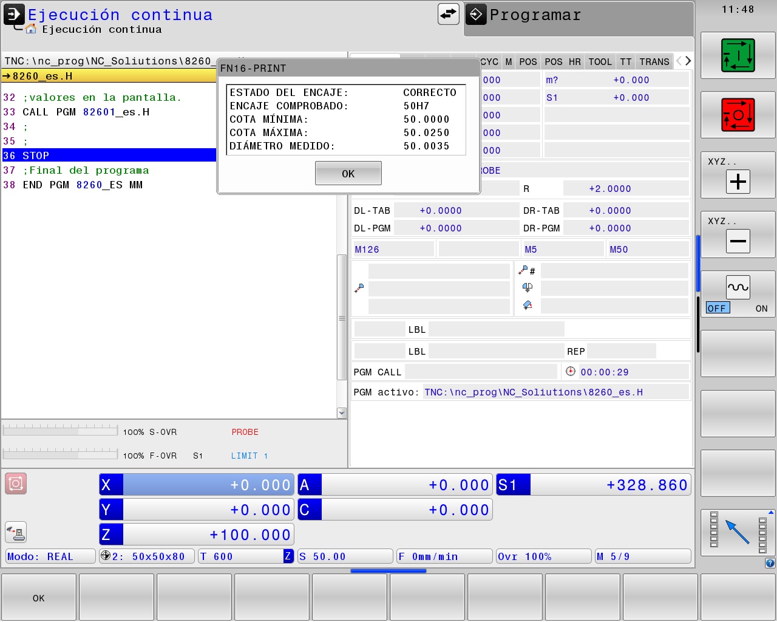Click the Ovr 100% field
This screenshot has height=622, width=777.
pyautogui.click(x=544, y=556)
